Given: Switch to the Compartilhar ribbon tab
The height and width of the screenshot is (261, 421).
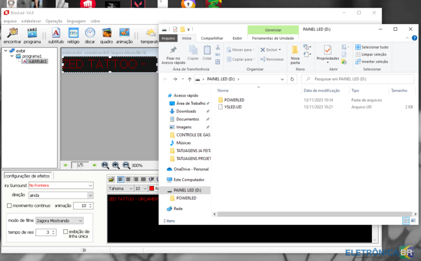Looking at the screenshot, I should click(x=212, y=38).
